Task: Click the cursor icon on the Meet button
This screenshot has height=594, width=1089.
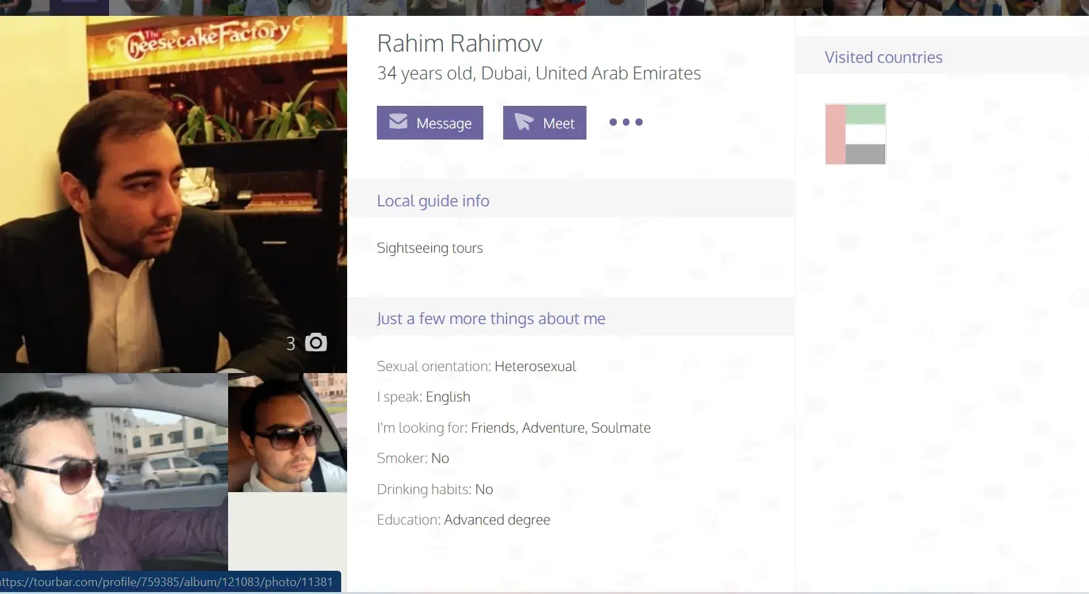Action: [x=524, y=122]
